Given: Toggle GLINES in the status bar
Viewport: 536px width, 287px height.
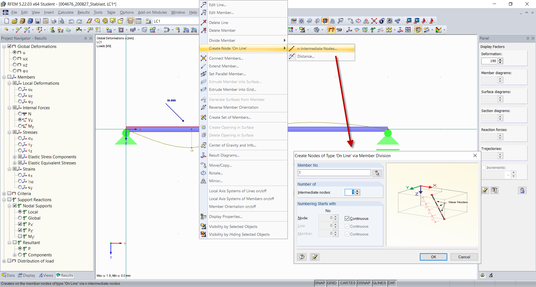Looking at the screenshot, I should tap(379, 283).
